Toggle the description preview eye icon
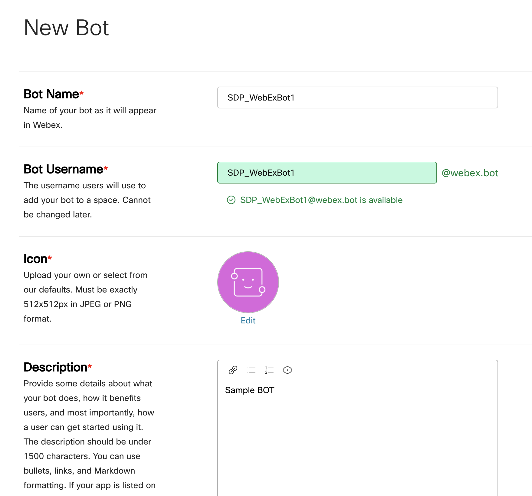Viewport: 532px width, 496px height. 287,370
